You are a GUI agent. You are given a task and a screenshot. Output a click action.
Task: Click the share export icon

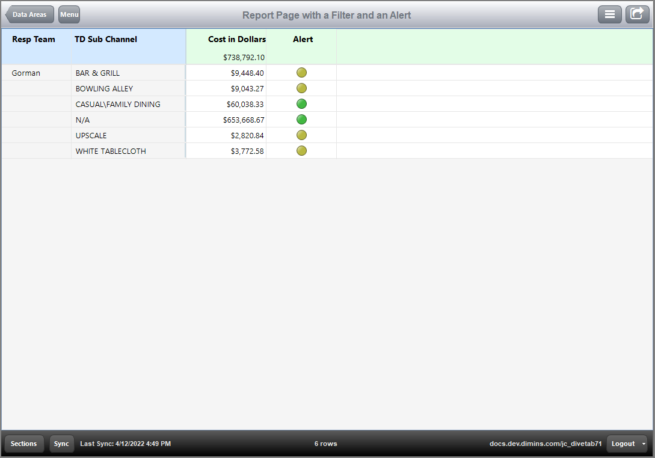(x=637, y=14)
